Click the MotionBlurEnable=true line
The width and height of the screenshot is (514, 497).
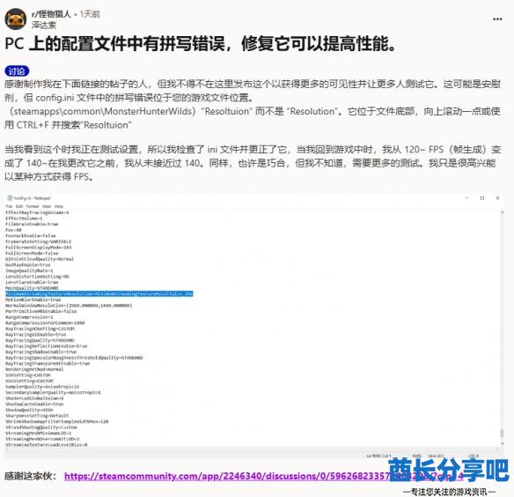(33, 300)
